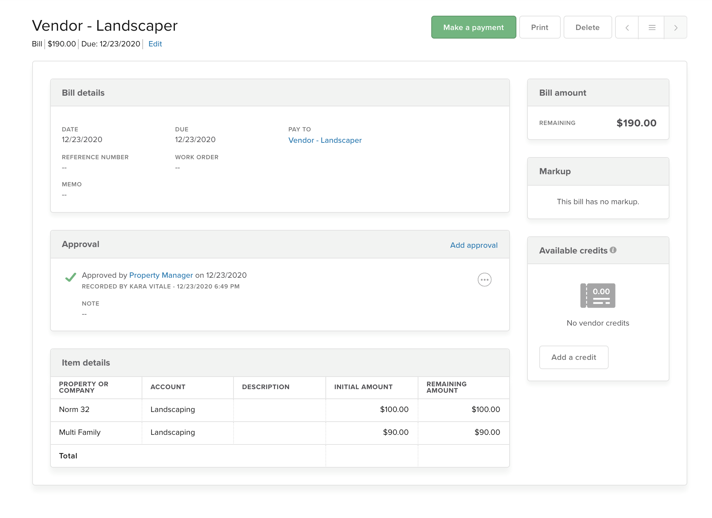Click the due date 12/23/2020 under DUE label
Screen dimensions: 712x518
[195, 140]
